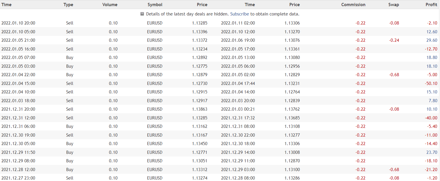Image resolution: width=440 pixels, height=181 pixels.
Task: Sort table by Volume column header
Action: (110, 5)
